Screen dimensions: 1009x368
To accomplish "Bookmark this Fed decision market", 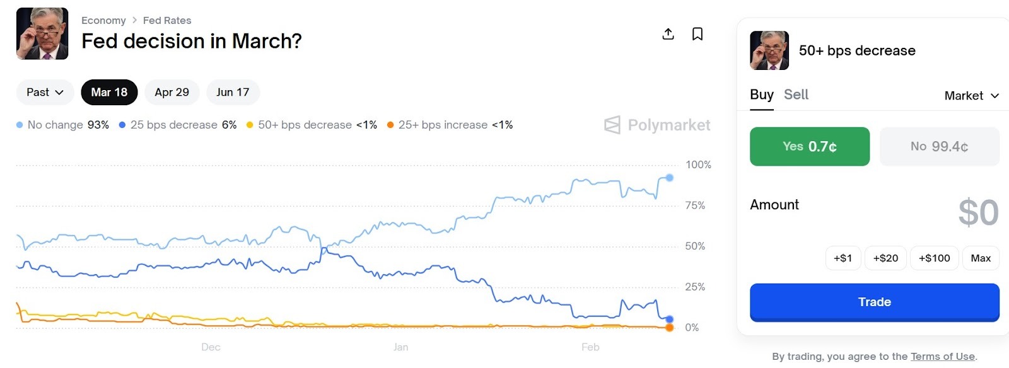I will click(697, 34).
